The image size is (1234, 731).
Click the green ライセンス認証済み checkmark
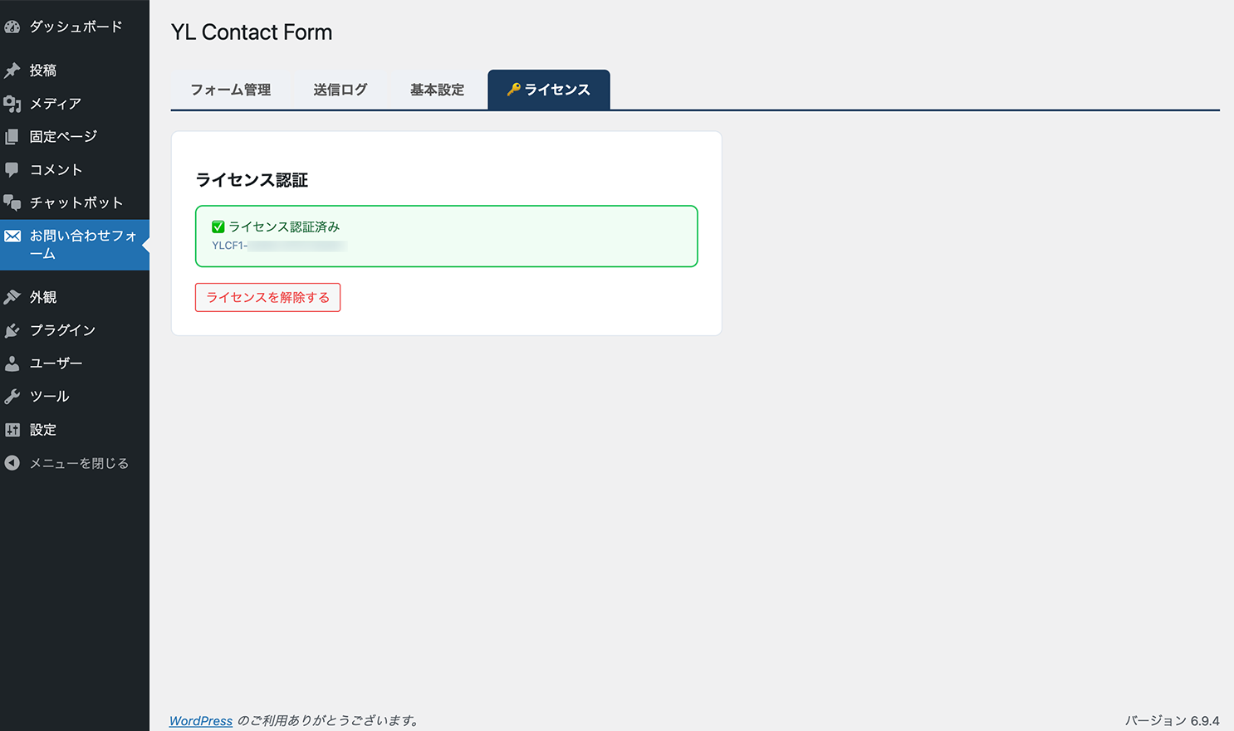click(x=218, y=227)
